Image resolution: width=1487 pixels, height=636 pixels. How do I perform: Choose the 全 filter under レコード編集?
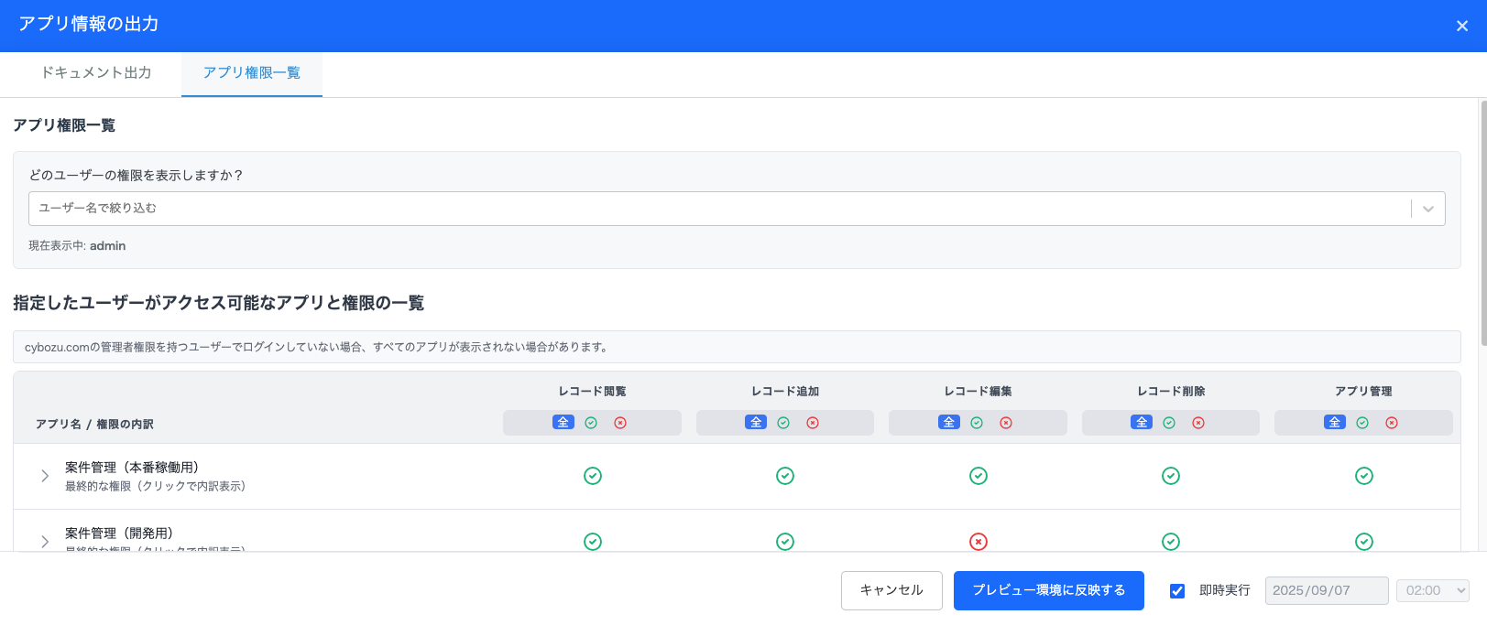click(x=949, y=423)
